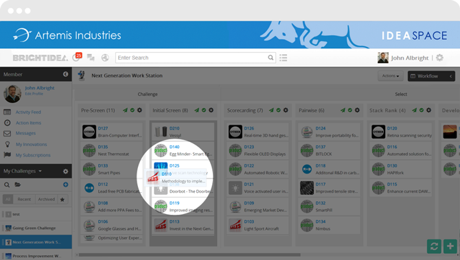The image size is (460, 260).
Task: Open Action Items in sidebar
Action: point(28,123)
